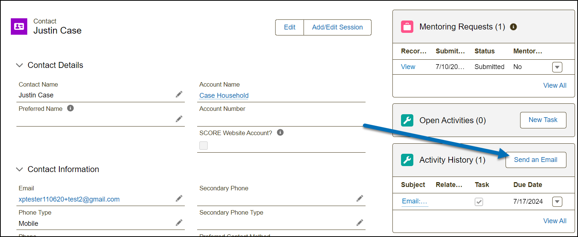This screenshot has height=237, width=578.
Task: Collapse the Contact Information section
Action: pos(19,169)
